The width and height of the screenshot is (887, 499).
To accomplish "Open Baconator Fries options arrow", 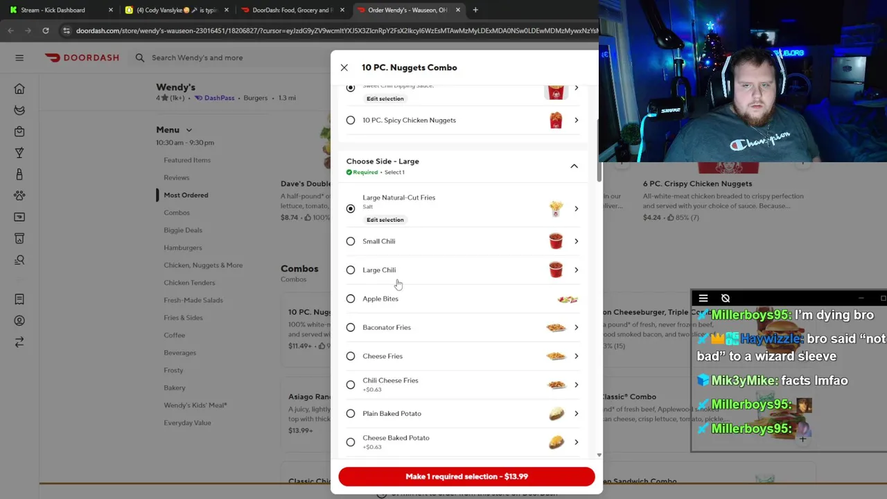I will 576,327.
